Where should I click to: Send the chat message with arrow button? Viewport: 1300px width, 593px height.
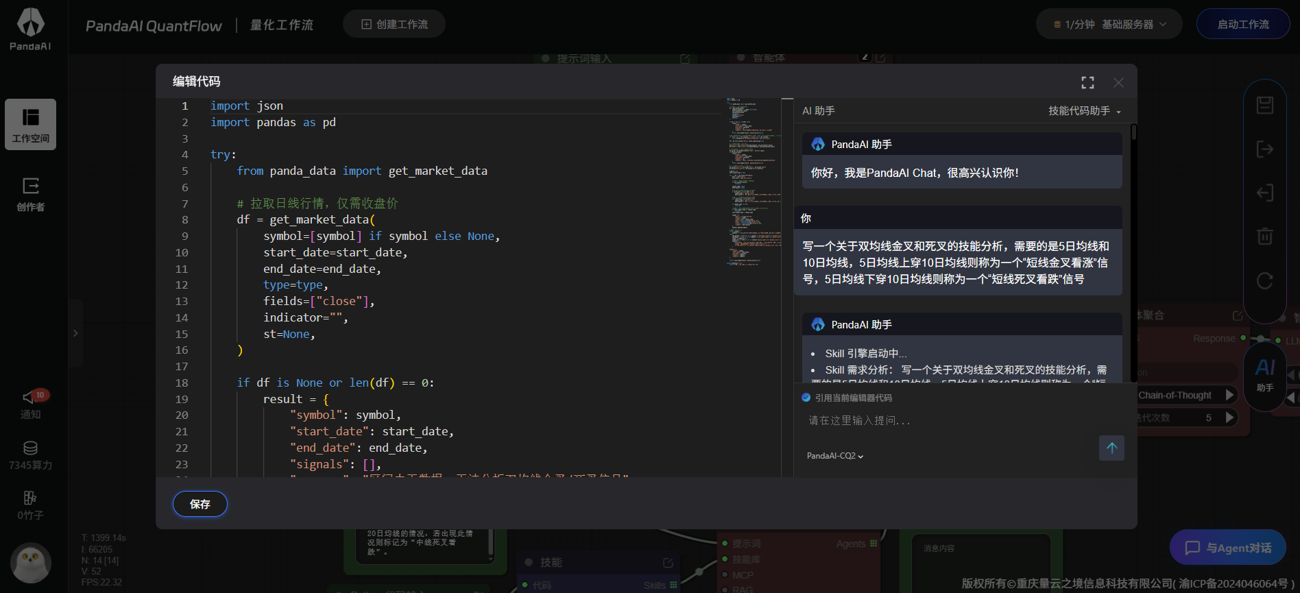click(x=1111, y=448)
